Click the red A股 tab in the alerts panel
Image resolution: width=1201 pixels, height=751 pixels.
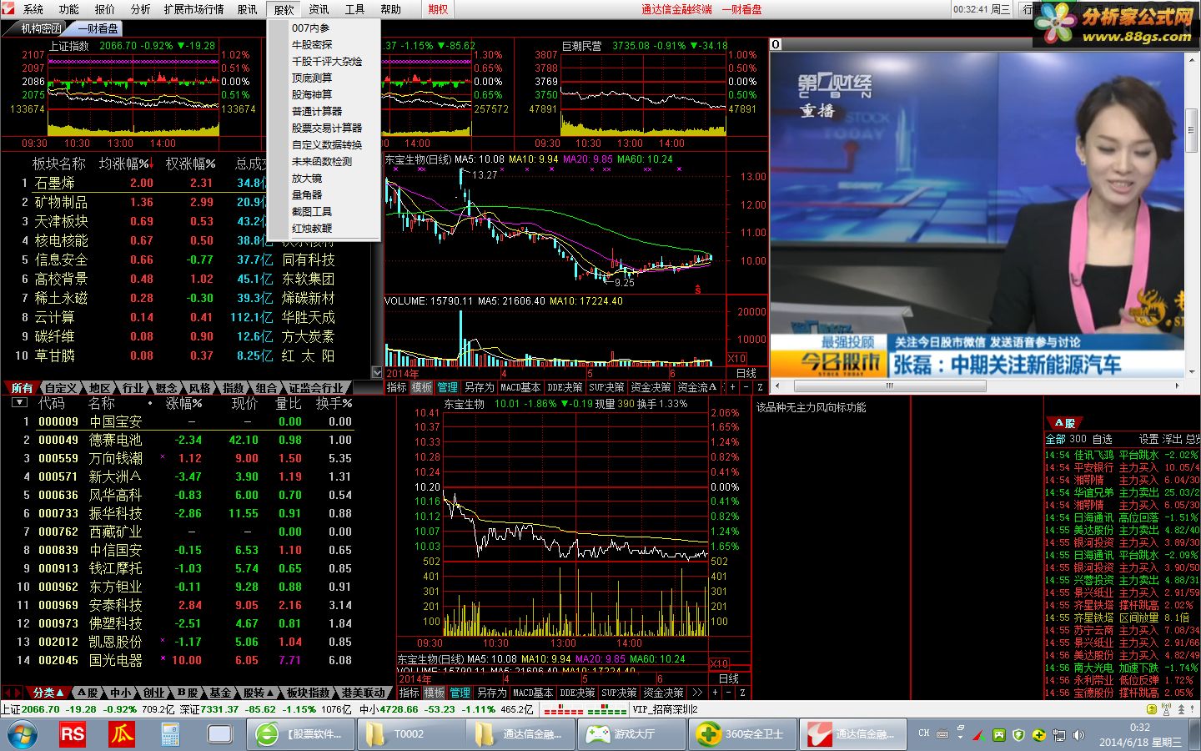(x=1064, y=423)
